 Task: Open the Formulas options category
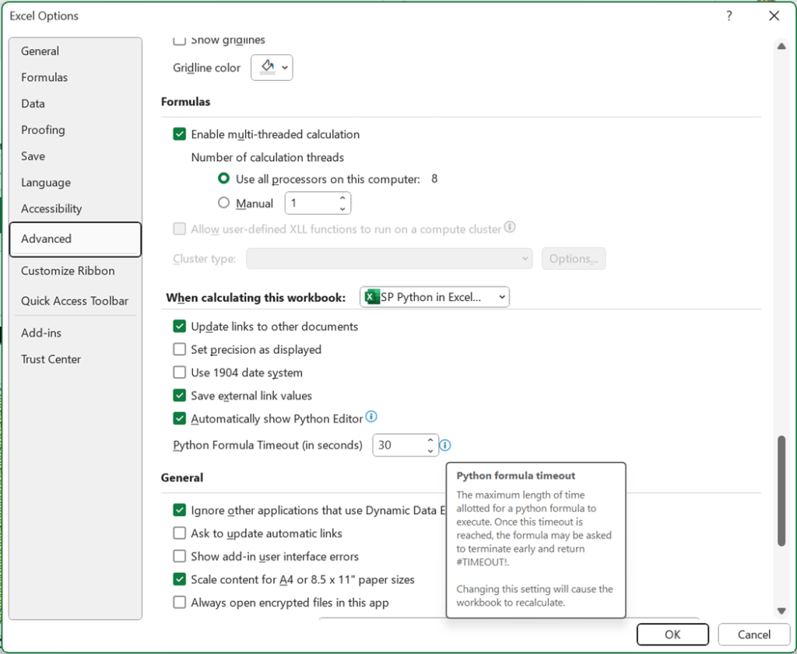(x=44, y=77)
